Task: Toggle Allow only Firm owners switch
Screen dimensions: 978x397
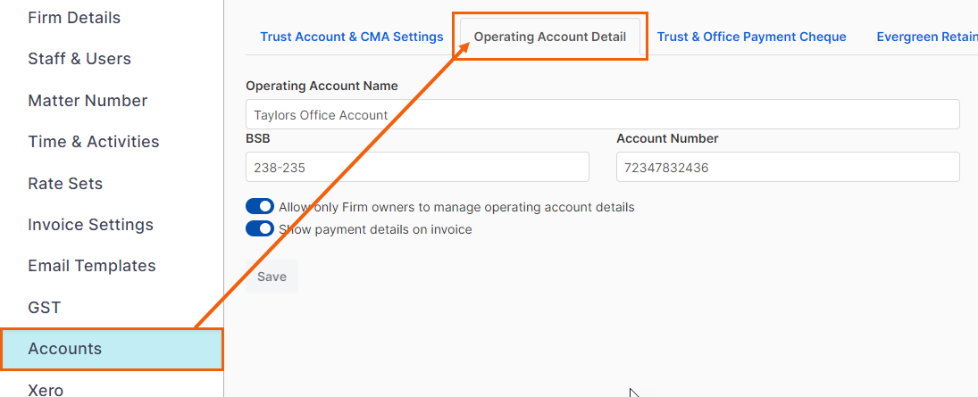Action: (x=260, y=206)
